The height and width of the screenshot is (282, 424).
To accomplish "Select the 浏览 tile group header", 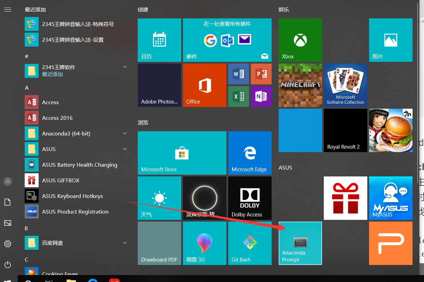I will point(143,123).
